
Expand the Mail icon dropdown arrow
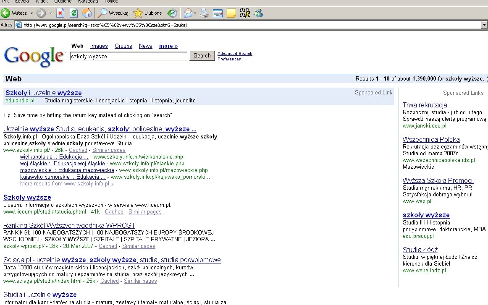pos(195,13)
